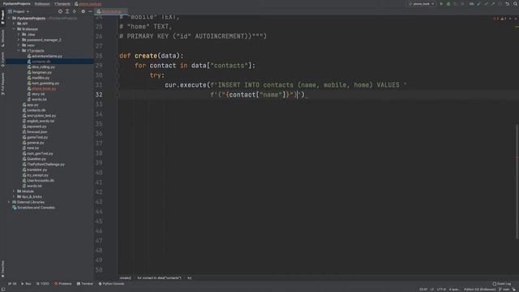Collapse the PycharmProjects root folder
519x292 pixels.
pyautogui.click(x=9, y=18)
